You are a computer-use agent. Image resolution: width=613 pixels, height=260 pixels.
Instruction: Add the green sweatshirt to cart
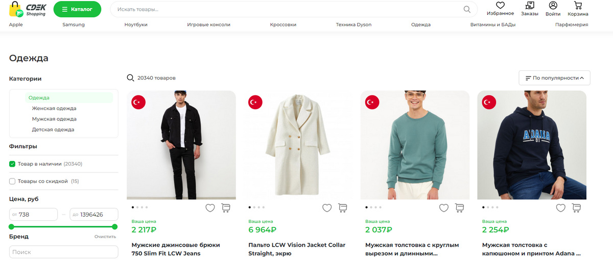(459, 208)
